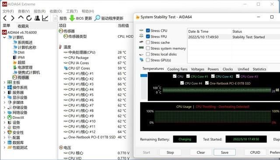The height and width of the screenshot is (160, 280).
Task: Toggle One-Netbook PCI-E 01TB SSD graph checkbox
Action: tap(207, 83)
